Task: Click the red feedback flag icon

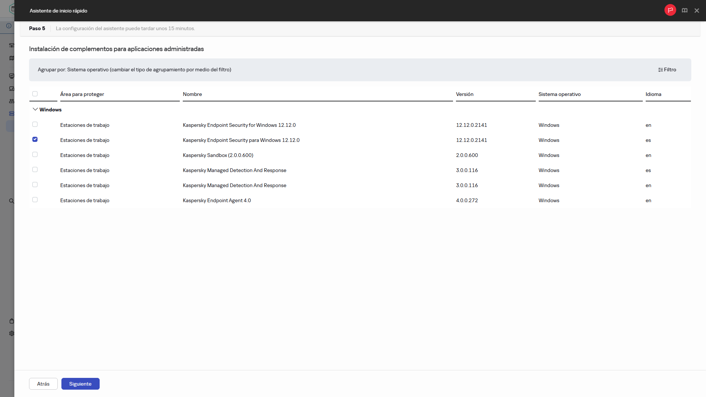Action: [x=670, y=10]
